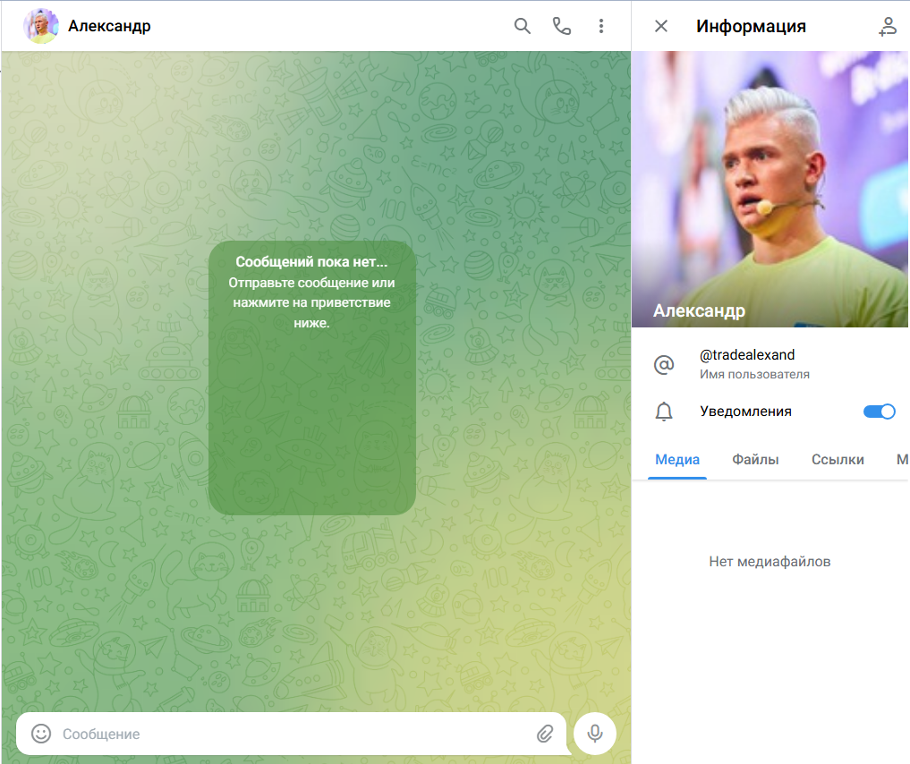Viewport: 910px width, 764px height.
Task: Click the Сообщение message input field
Action: point(293,734)
